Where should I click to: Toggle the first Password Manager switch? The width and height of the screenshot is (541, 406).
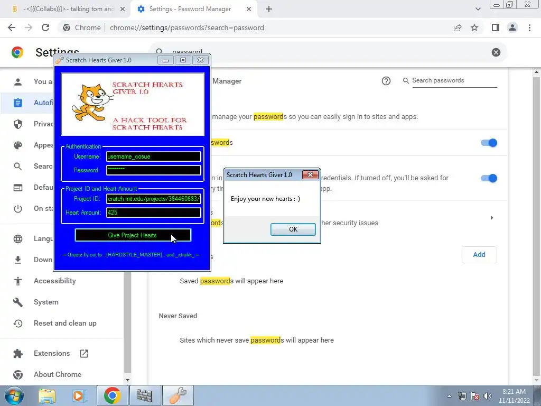click(489, 143)
